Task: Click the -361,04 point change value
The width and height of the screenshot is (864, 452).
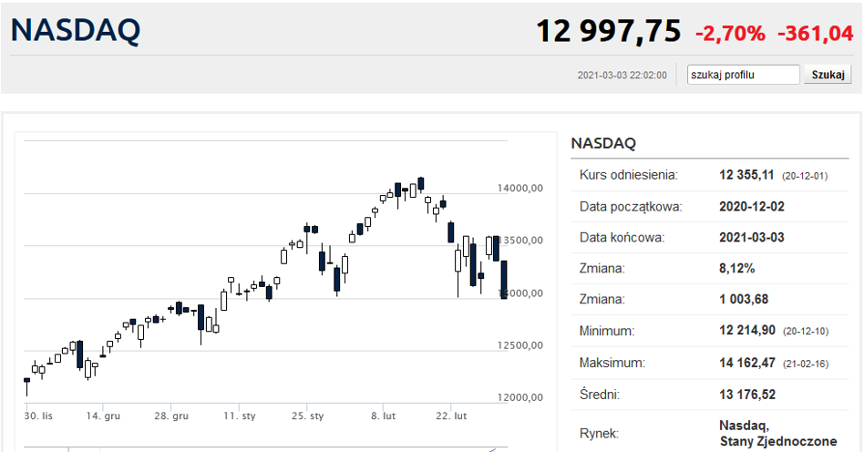Action: 815,34
